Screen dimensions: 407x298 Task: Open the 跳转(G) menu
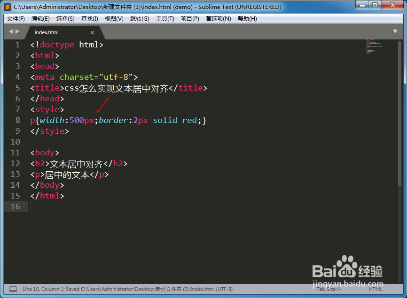coord(140,19)
